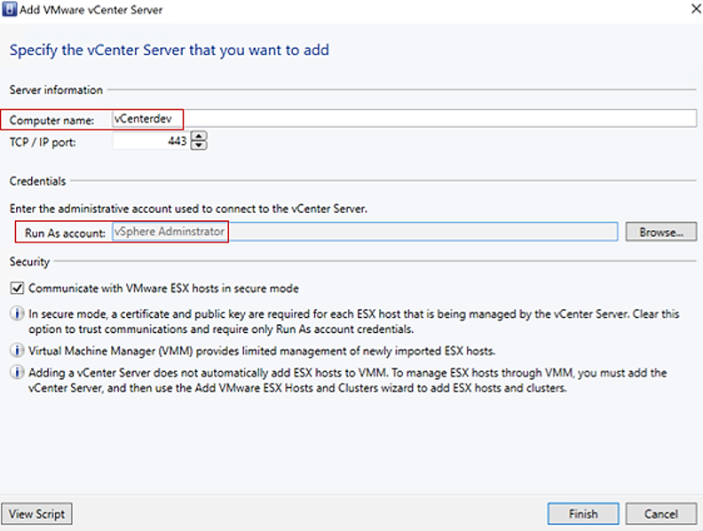The image size is (703, 531).
Task: Click info icon beside 'Adding a vCenter Server' note
Action: 17,374
